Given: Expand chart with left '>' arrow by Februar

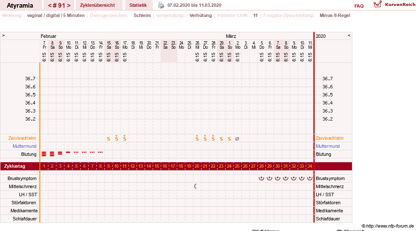Looking at the screenshot, I should 3,35.
